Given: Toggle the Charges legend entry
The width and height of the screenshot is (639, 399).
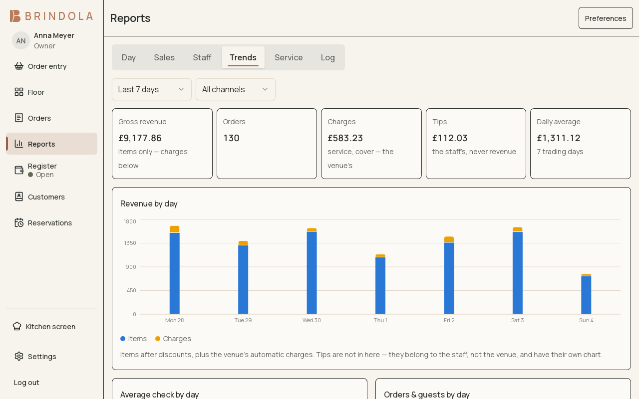Looking at the screenshot, I should [x=173, y=339].
